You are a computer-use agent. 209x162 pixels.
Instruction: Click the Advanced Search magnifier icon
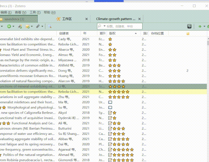tap(49, 26)
